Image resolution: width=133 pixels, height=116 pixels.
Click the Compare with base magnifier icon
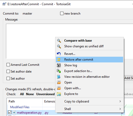coord(59,41)
